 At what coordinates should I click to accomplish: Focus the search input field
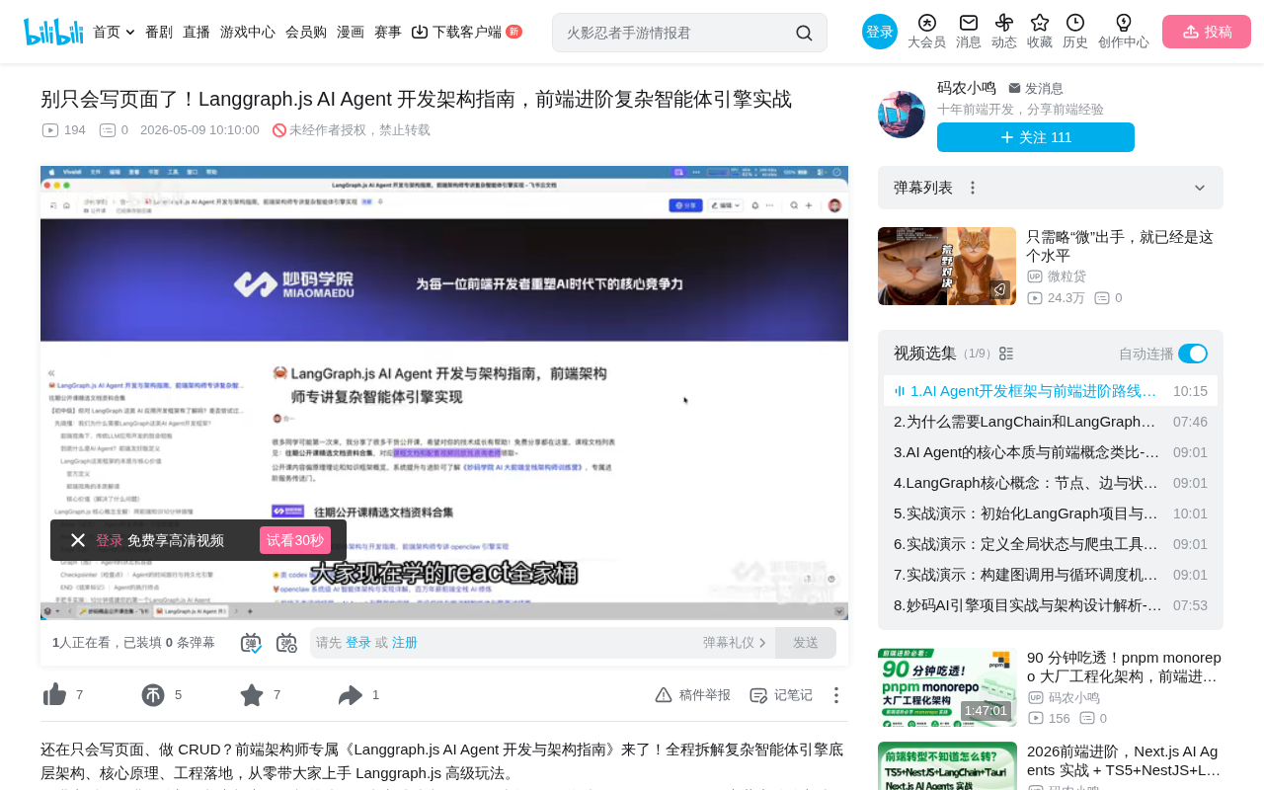676,33
